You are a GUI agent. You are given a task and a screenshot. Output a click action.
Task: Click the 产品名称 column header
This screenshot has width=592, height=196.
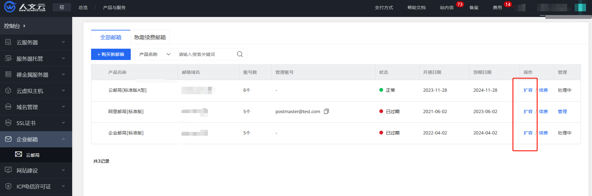[118, 72]
